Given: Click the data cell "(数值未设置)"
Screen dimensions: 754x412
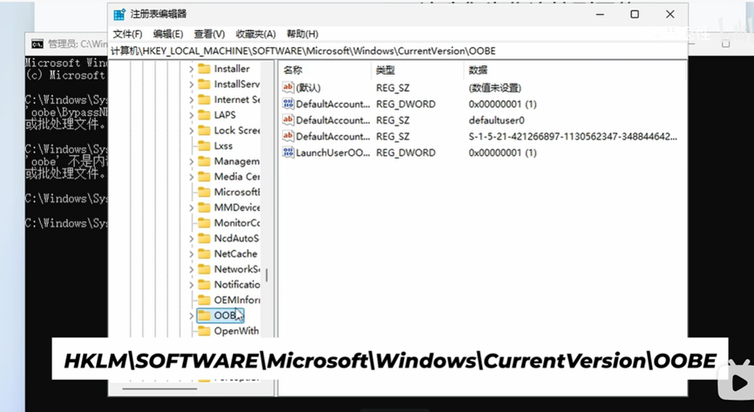Looking at the screenshot, I should click(495, 88).
